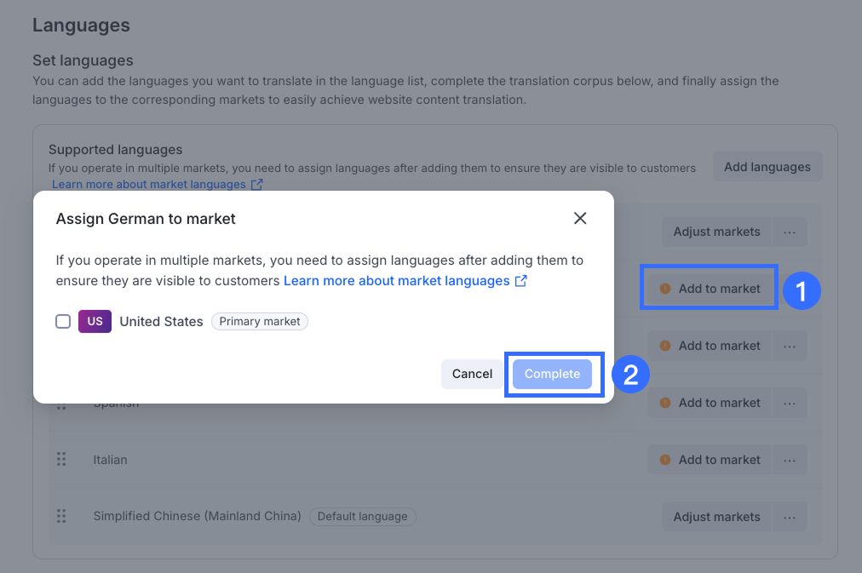Open more options for Spanish row

coord(790,403)
